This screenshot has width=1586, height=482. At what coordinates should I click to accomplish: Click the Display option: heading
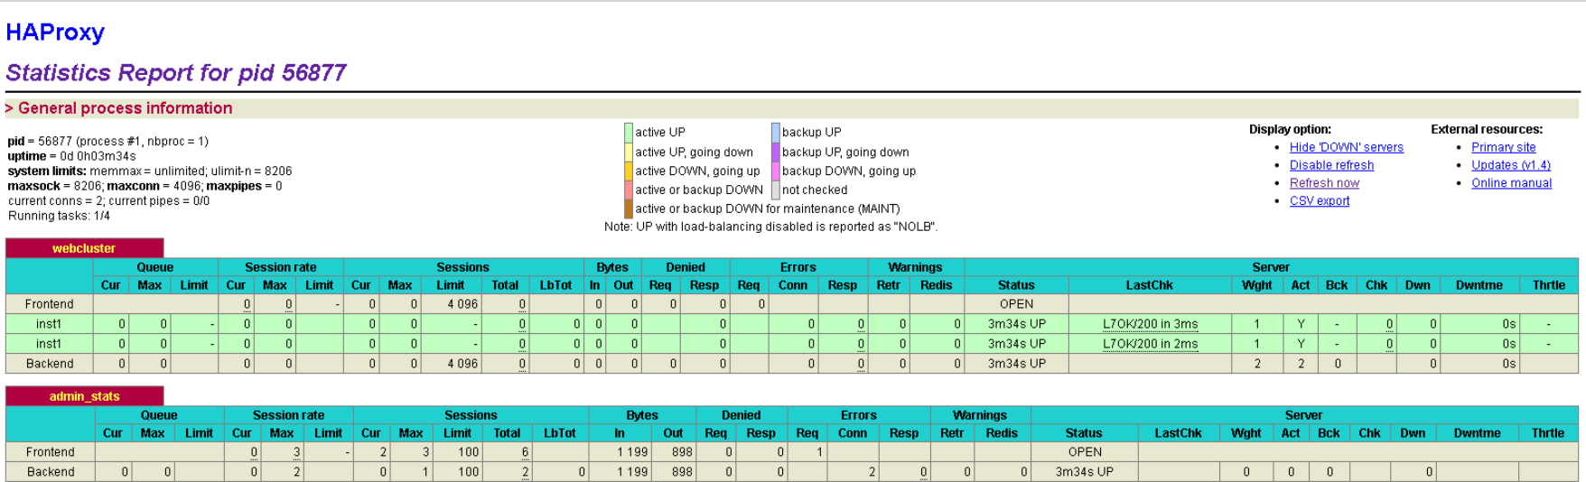(1290, 129)
